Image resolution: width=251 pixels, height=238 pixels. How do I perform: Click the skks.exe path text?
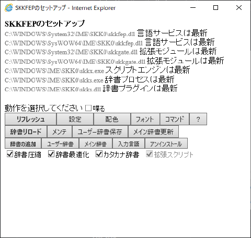54,80
